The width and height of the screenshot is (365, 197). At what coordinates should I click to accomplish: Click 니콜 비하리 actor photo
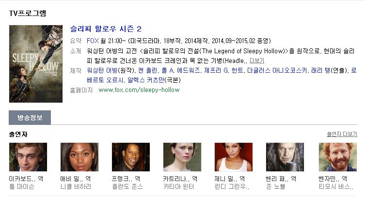tap(79, 157)
